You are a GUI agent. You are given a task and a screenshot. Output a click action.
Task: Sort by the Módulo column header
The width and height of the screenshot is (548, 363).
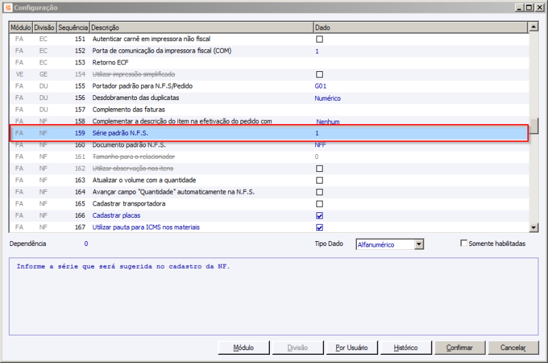(21, 27)
